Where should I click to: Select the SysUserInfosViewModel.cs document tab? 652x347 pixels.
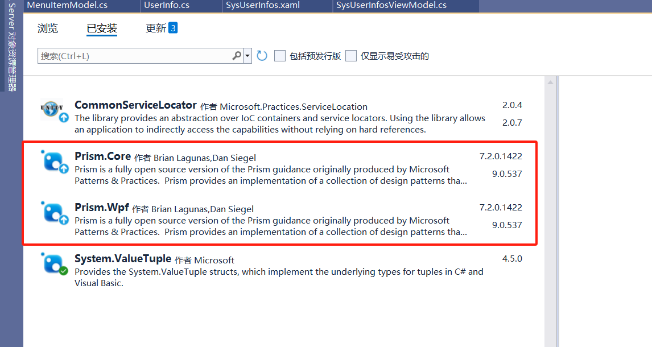[x=391, y=5]
